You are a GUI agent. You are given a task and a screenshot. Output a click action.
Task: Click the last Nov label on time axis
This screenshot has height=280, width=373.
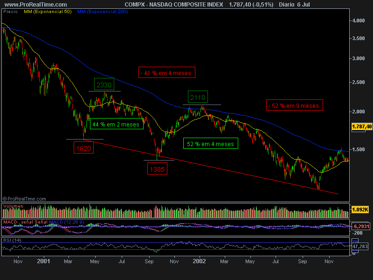pyautogui.click(x=329, y=261)
